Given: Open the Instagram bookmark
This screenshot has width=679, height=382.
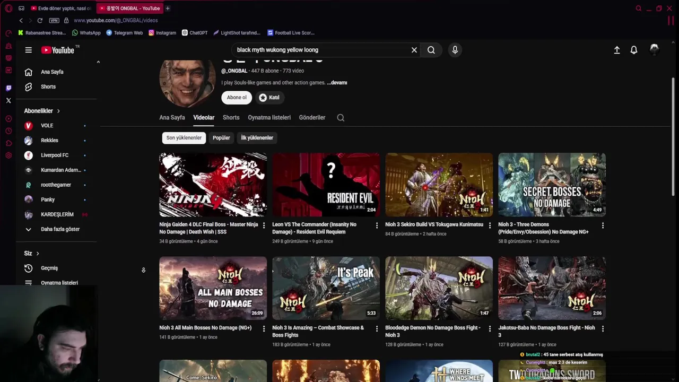Looking at the screenshot, I should (162, 33).
